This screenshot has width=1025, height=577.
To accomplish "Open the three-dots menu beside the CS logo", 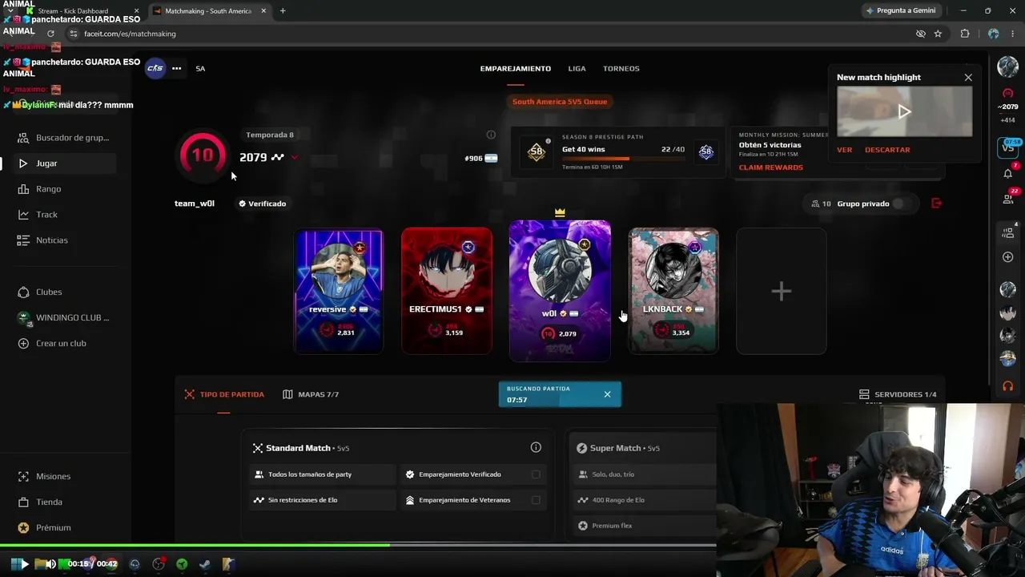I will click(x=176, y=68).
